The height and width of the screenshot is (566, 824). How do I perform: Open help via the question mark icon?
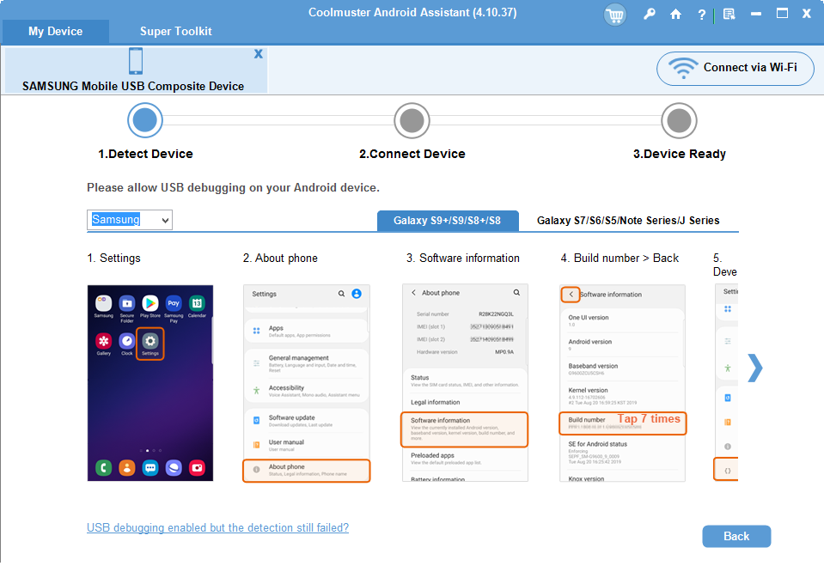tap(701, 15)
